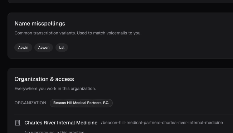Click the ampersand in the Organization & access title
This screenshot has height=133, width=233.
(x=52, y=79)
